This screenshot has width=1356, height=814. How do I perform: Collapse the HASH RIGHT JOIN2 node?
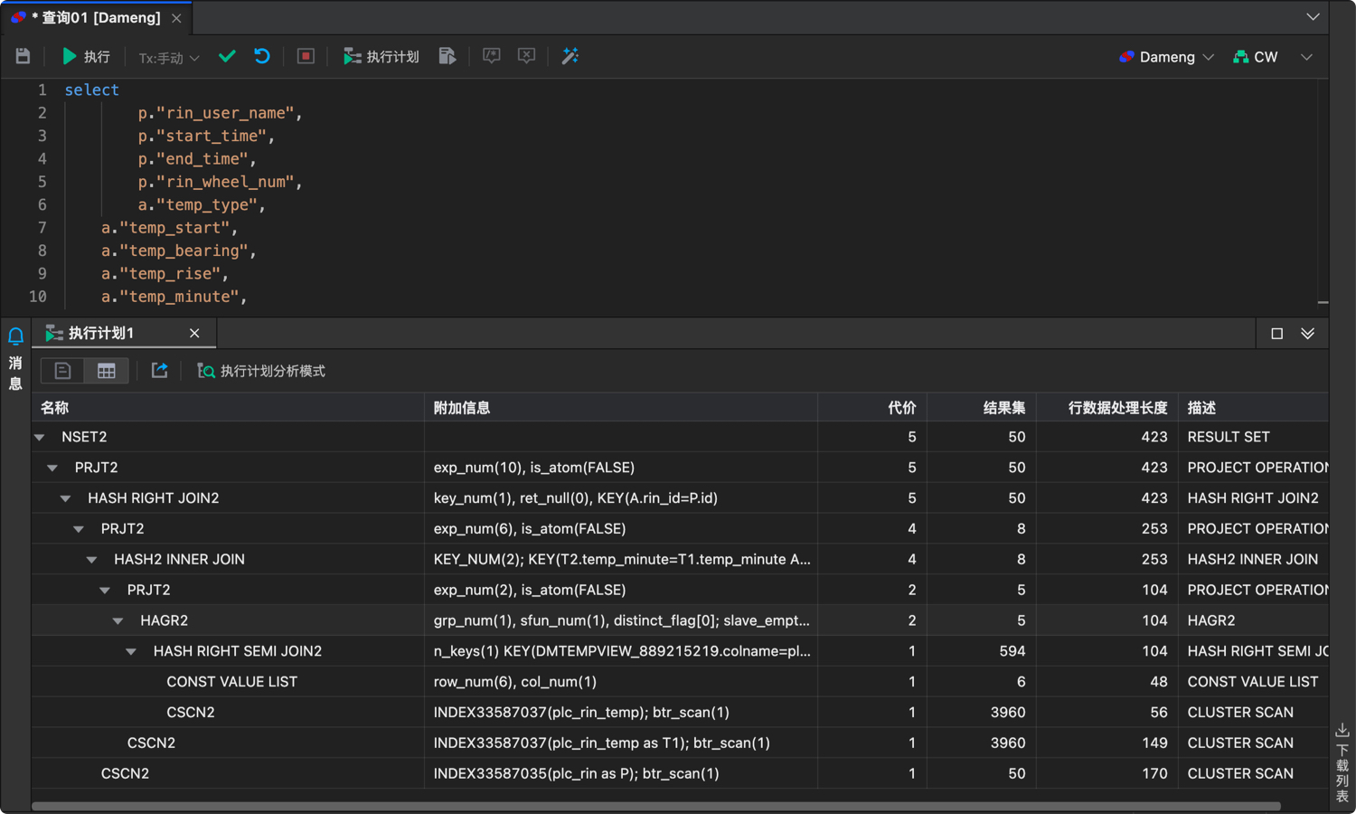pos(66,498)
